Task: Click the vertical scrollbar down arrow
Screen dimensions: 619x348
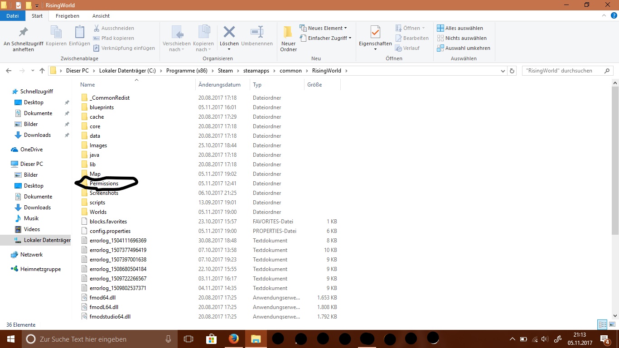Action: coord(615,316)
